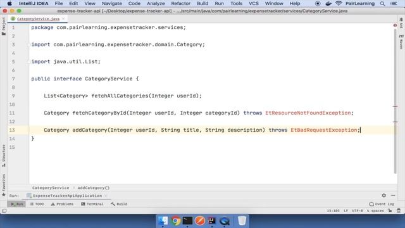Open the Build tool window
This screenshot has height=228, width=405.
(x=119, y=204)
